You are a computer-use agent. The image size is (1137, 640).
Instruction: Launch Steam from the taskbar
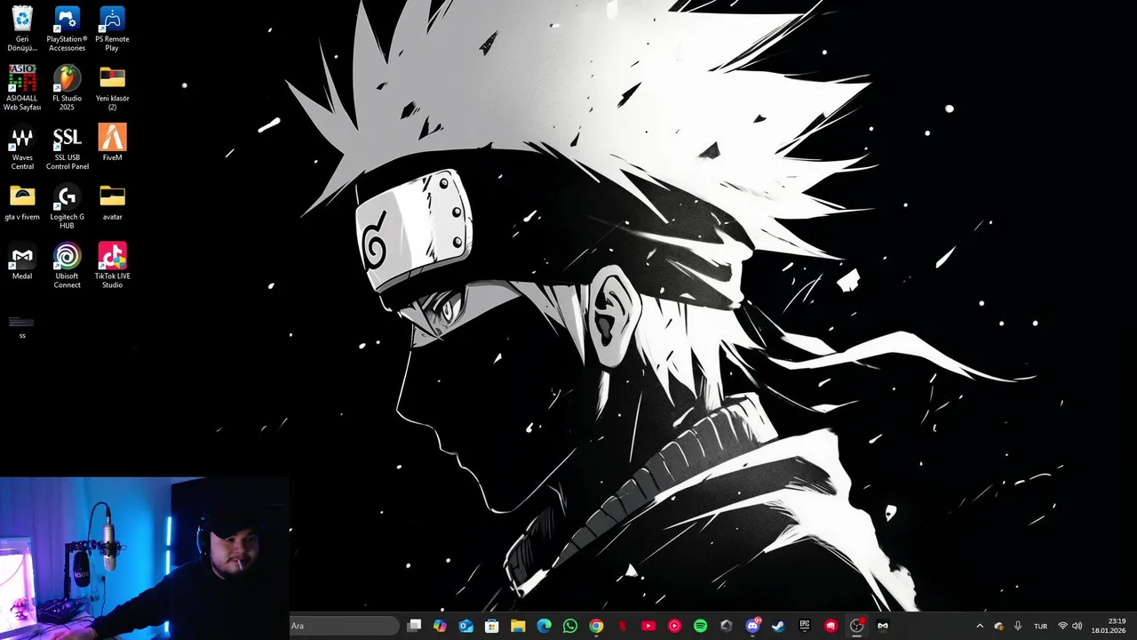pos(778,626)
